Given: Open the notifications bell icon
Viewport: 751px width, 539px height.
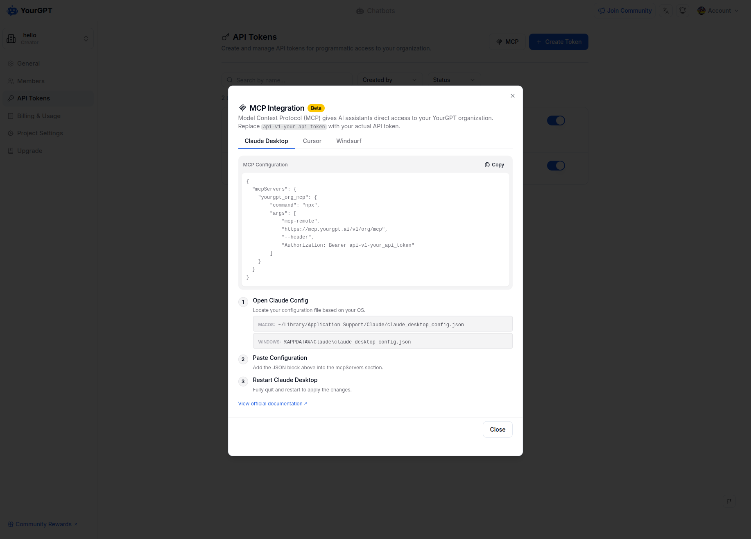Looking at the screenshot, I should 683,11.
